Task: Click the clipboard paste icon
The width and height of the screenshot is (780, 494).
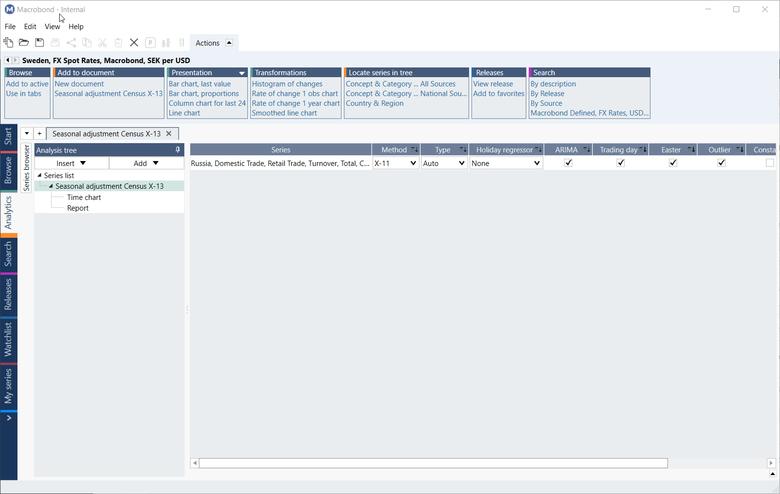Action: pos(118,43)
